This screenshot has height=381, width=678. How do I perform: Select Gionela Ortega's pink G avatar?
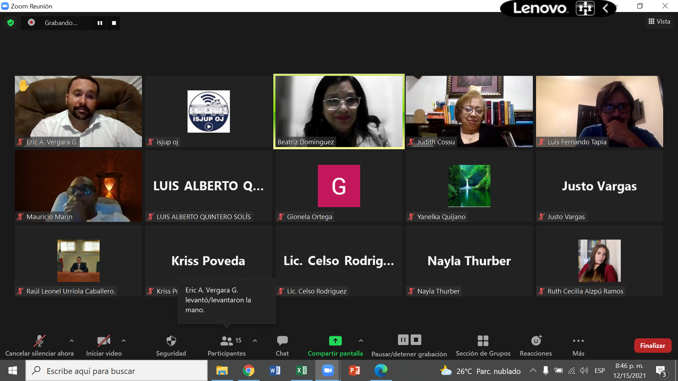click(x=339, y=186)
